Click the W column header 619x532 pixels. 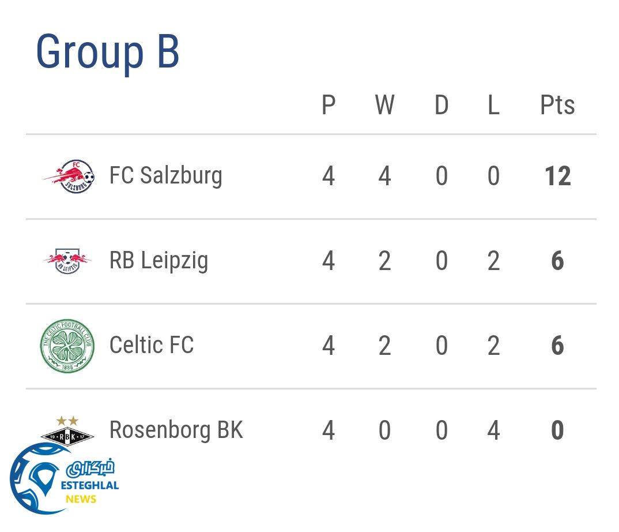click(384, 106)
